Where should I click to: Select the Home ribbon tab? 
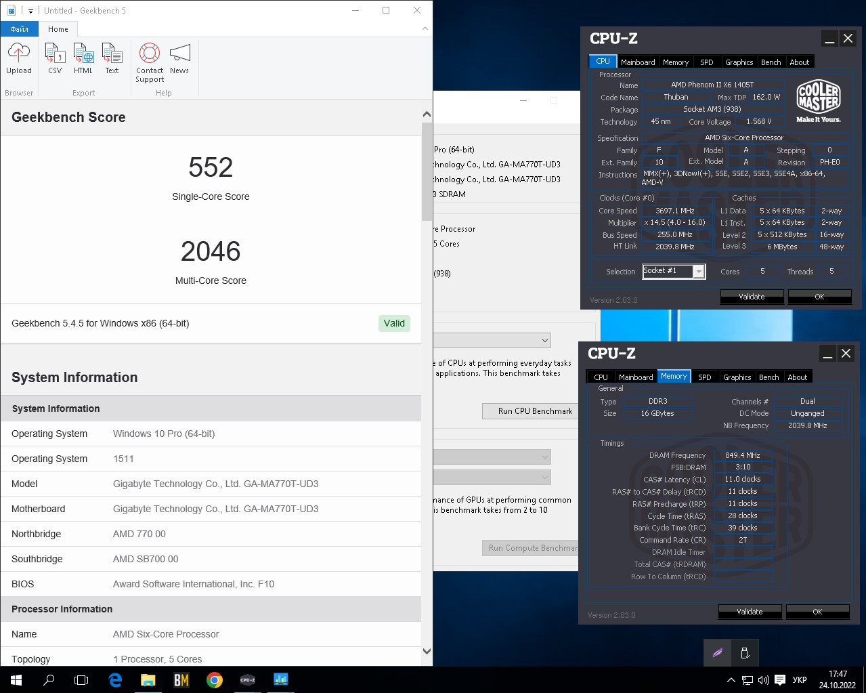(58, 29)
